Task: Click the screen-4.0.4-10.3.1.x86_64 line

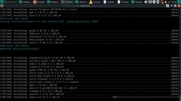Action: tap(89, 67)
